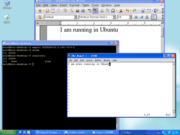Click the Export as PDF icon
This screenshot has width=180, height=135.
(72, 11)
